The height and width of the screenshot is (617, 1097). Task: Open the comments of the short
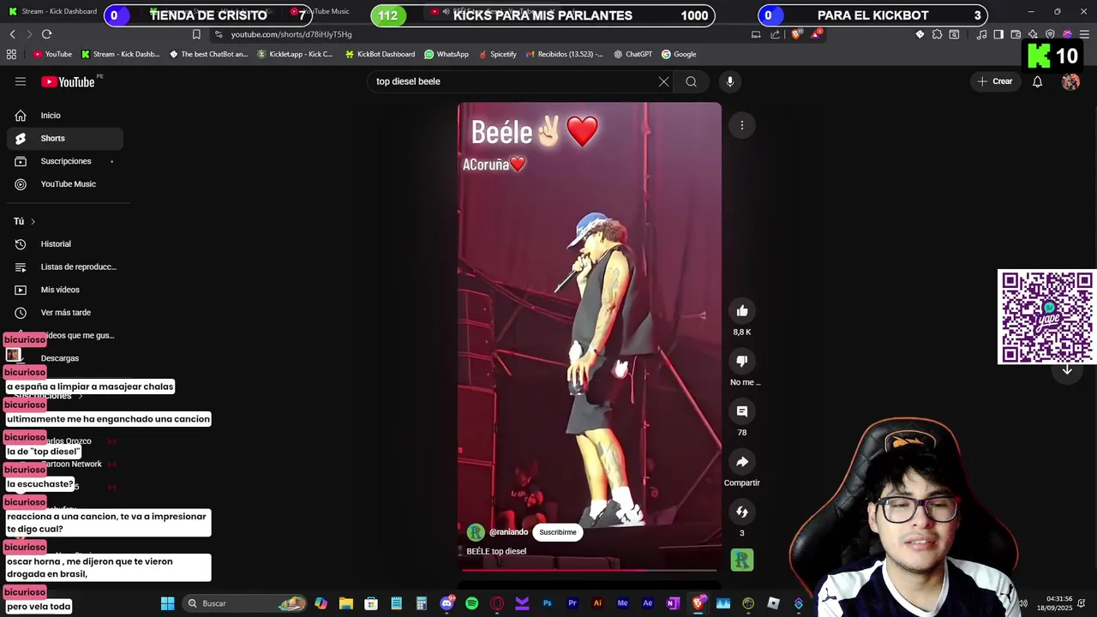(742, 411)
